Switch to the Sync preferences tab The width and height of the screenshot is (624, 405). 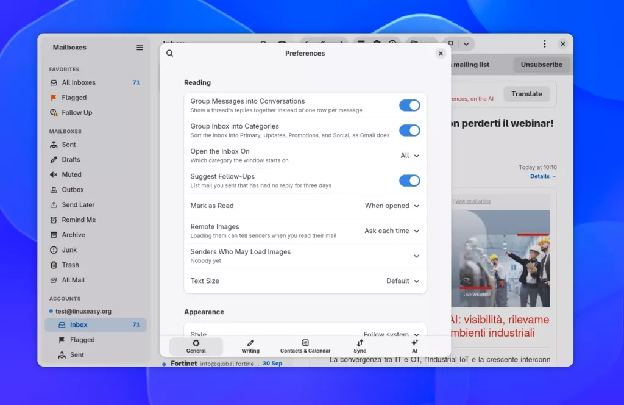click(x=360, y=346)
